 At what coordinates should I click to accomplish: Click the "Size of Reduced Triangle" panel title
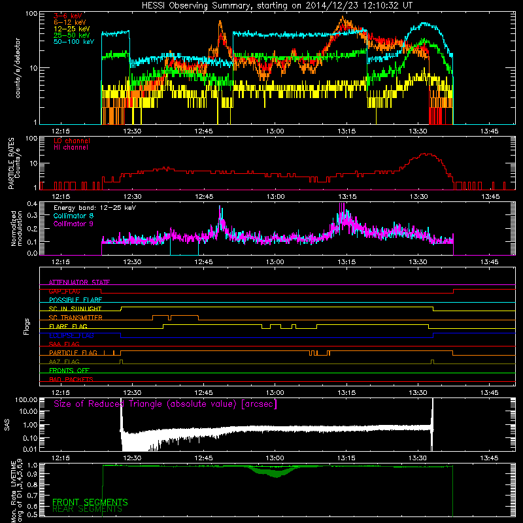(x=165, y=404)
